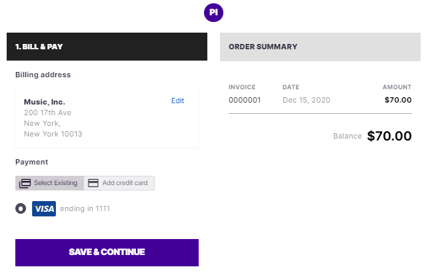The height and width of the screenshot is (273, 426).
Task: Click the credit card icon beside Add
Action: pos(93,183)
